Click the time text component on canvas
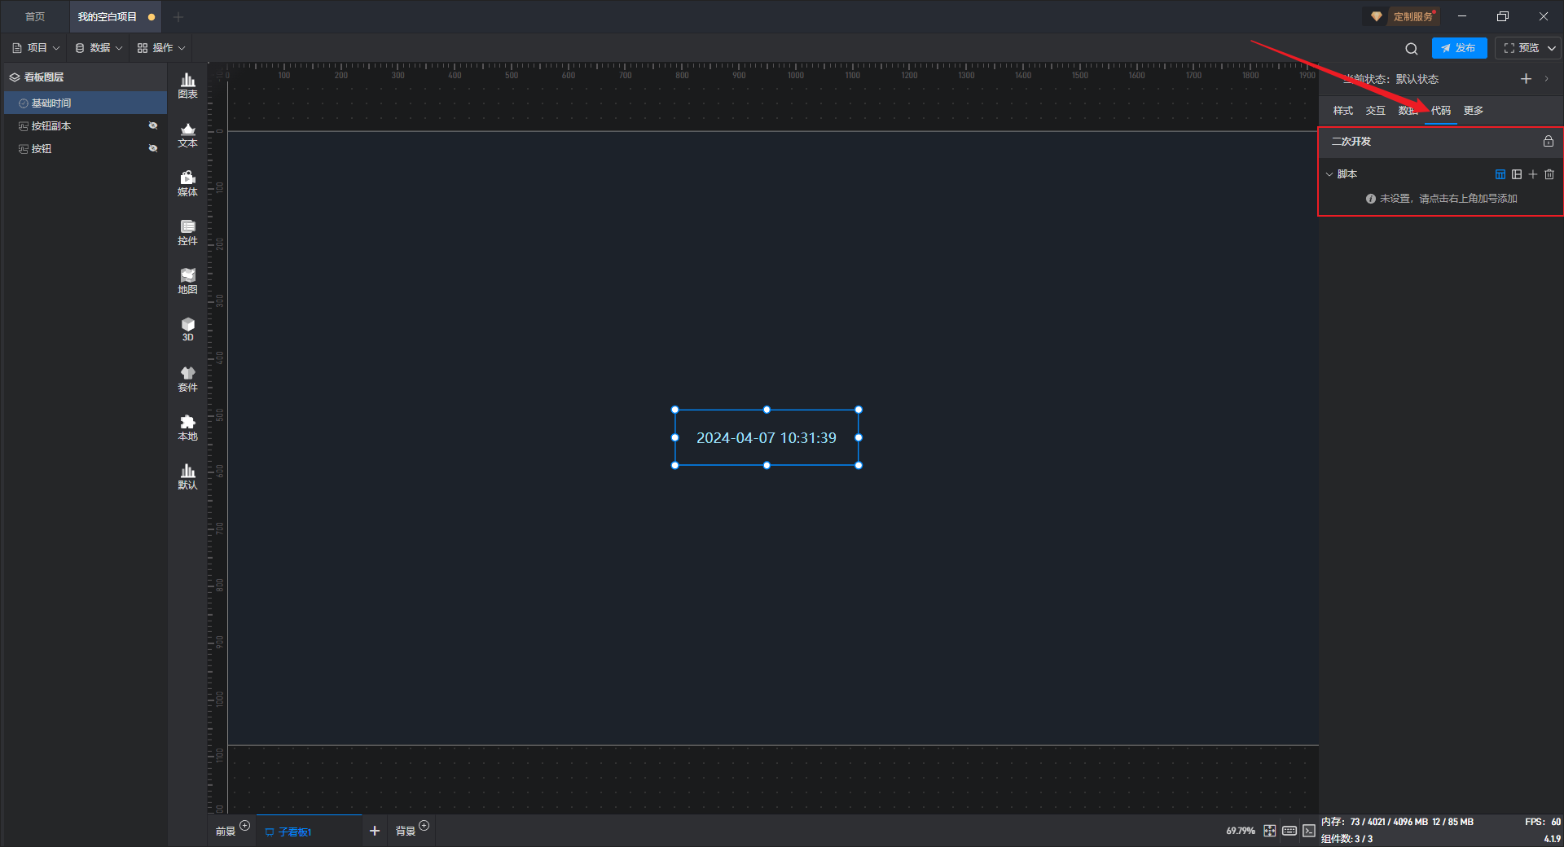This screenshot has width=1564, height=847. [767, 437]
